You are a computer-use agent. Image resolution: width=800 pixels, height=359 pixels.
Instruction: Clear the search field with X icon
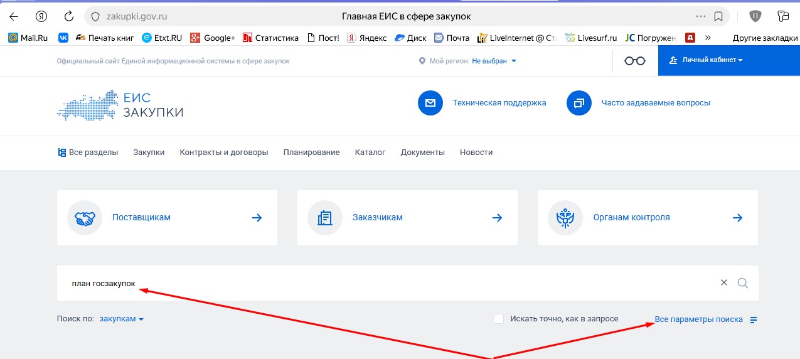click(724, 283)
